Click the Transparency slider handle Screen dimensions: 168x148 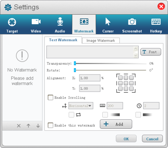pos(75,63)
